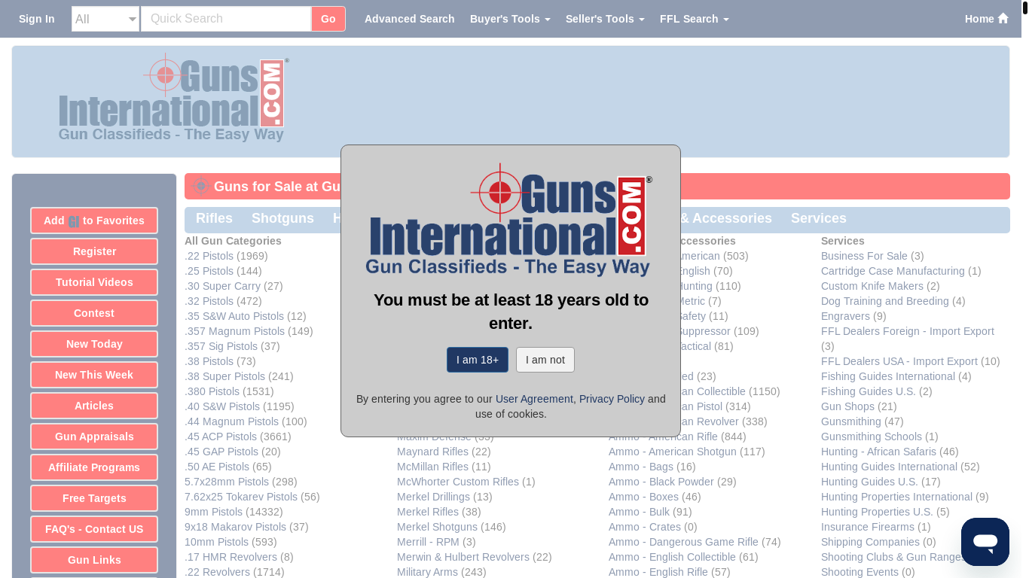Open the Articles section
Image resolution: width=1029 pixels, height=578 pixels.
[94, 406]
